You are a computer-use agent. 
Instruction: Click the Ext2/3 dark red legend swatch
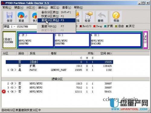click(x=81, y=26)
